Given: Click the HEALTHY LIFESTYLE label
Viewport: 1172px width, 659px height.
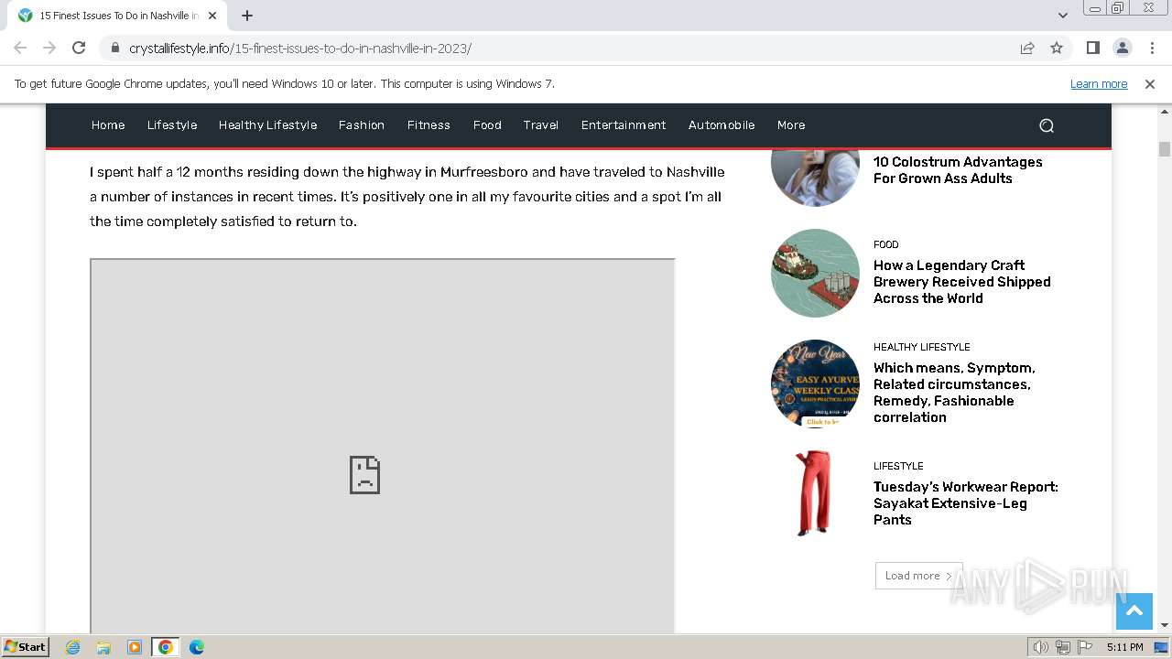Looking at the screenshot, I should point(922,347).
